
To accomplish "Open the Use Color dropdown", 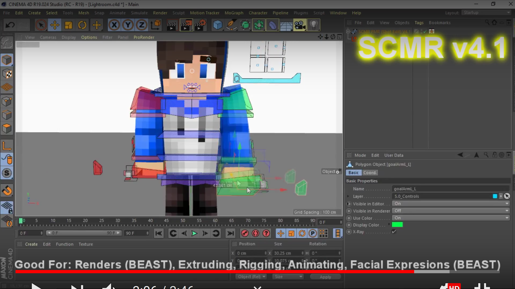I will [x=451, y=218].
